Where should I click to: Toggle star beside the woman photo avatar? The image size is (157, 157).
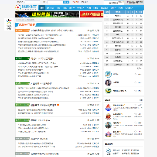[136, 82]
